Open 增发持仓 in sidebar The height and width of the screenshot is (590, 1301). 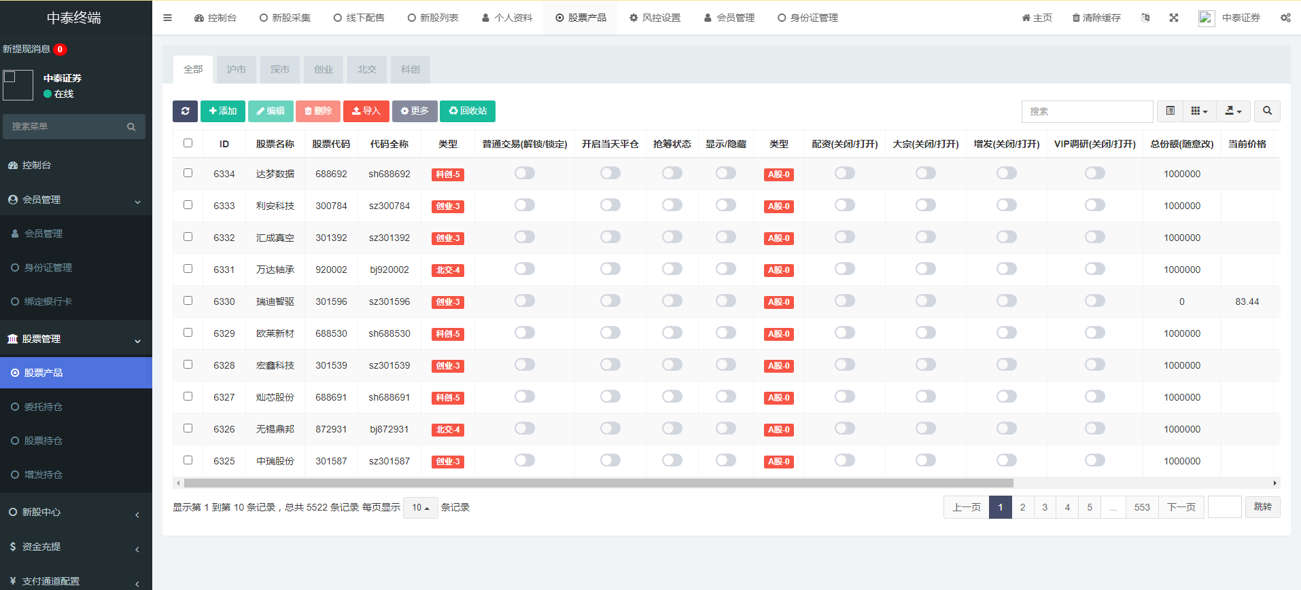tap(76, 475)
